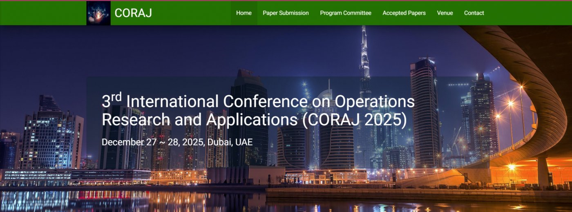This screenshot has height=212, width=572.
Task: Open the Venue page
Action: [445, 13]
